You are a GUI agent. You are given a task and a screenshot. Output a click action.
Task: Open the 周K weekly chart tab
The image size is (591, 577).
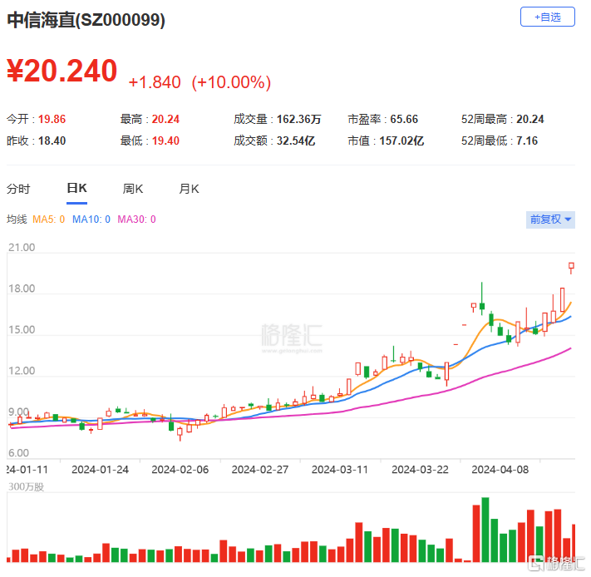pos(133,189)
